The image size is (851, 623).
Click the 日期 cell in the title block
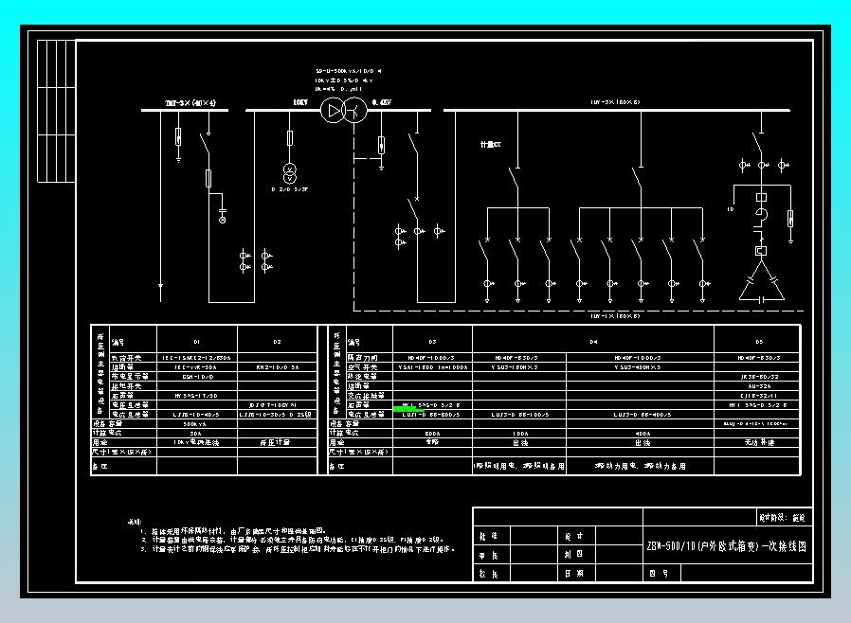(574, 573)
